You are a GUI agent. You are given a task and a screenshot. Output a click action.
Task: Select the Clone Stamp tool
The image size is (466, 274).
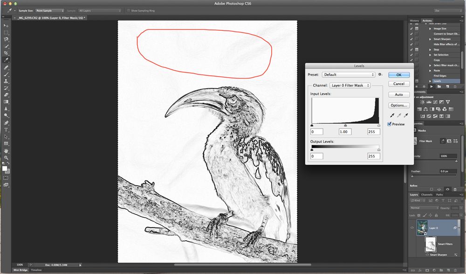coord(6,81)
